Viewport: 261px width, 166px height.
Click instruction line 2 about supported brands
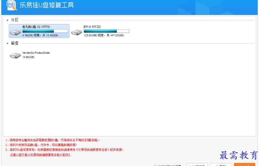(41, 145)
